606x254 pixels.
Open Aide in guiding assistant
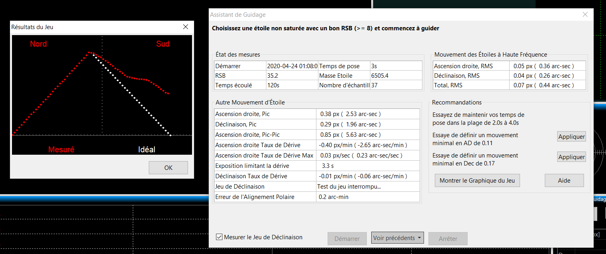pyautogui.click(x=564, y=181)
